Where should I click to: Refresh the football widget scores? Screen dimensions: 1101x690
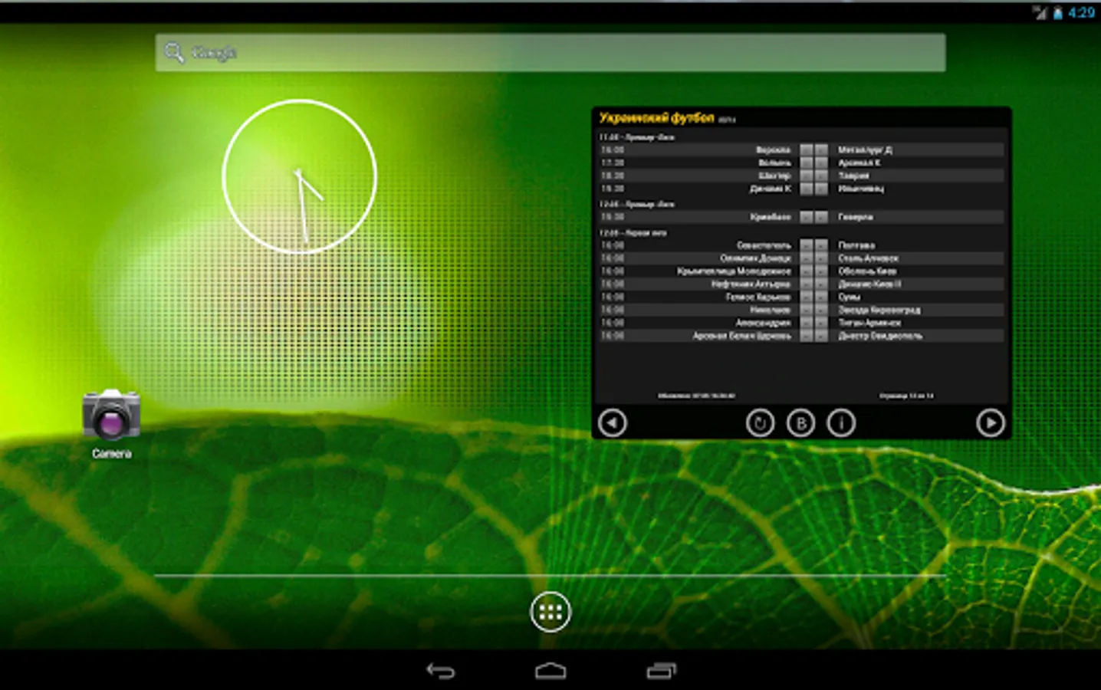pyautogui.click(x=760, y=422)
